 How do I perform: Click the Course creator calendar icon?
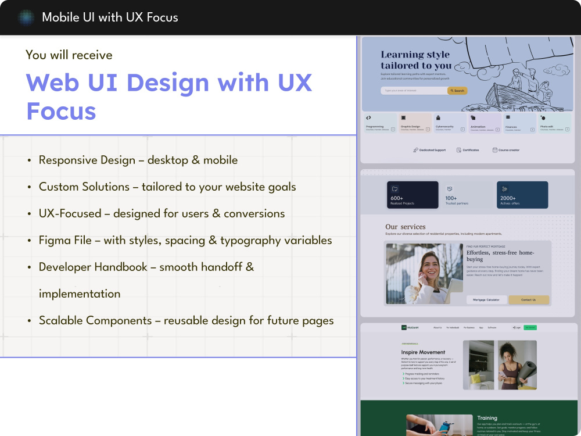494,150
